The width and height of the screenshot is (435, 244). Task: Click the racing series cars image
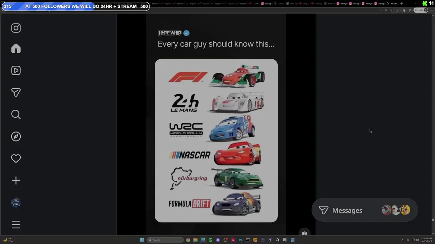[216, 141]
